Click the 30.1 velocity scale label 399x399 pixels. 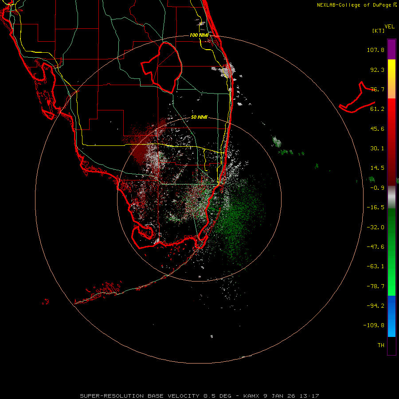tap(377, 149)
